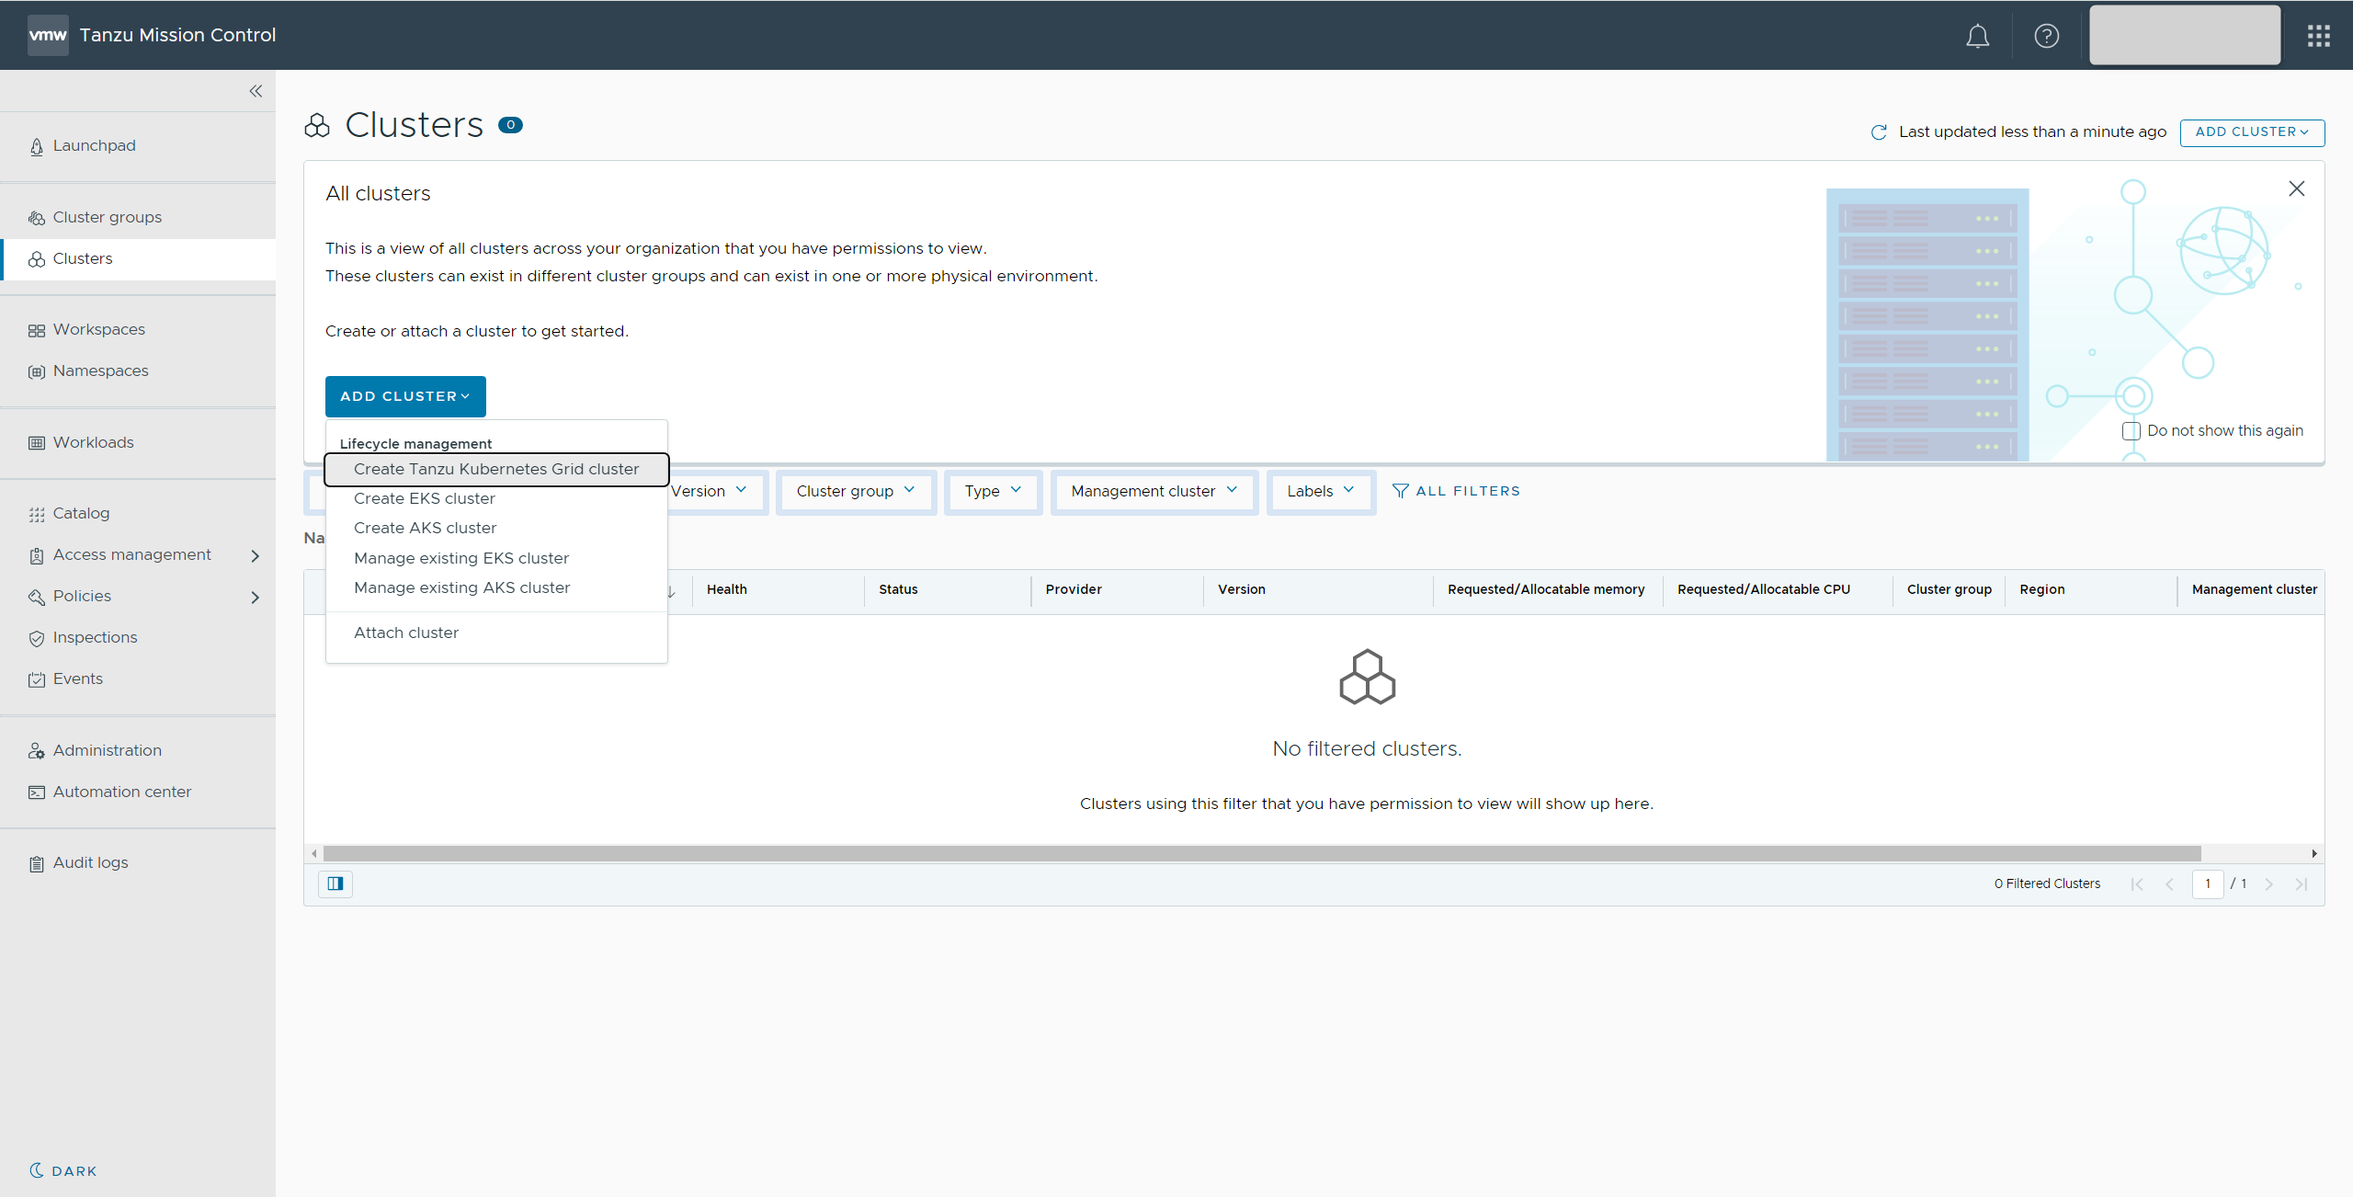This screenshot has width=2353, height=1197.
Task: Choose Attach cluster from the menu
Action: [406, 633]
